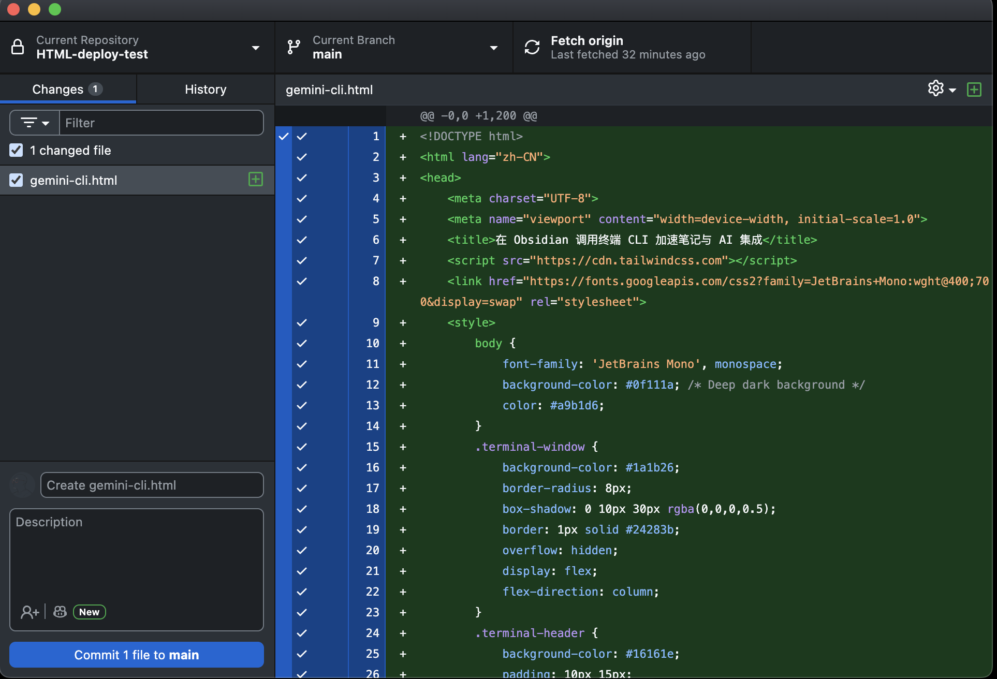This screenshot has height=679, width=997.
Task: Open diff settings gear icon
Action: [x=935, y=88]
